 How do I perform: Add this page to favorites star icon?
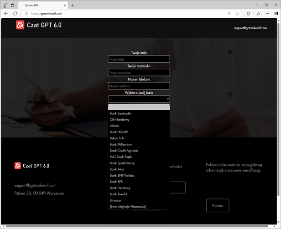(238, 14)
